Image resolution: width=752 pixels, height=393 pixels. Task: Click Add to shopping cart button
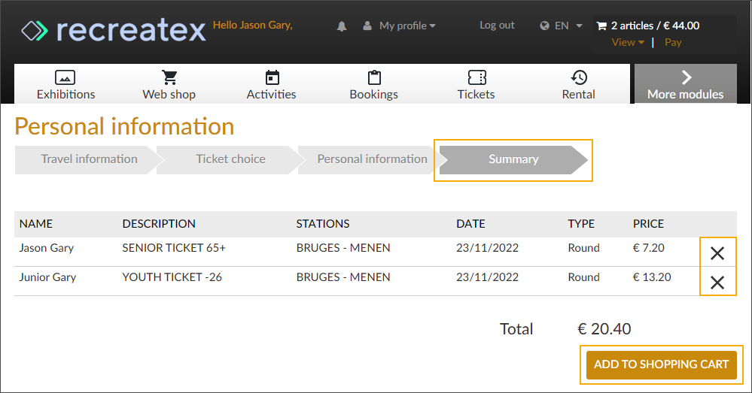tap(662, 364)
